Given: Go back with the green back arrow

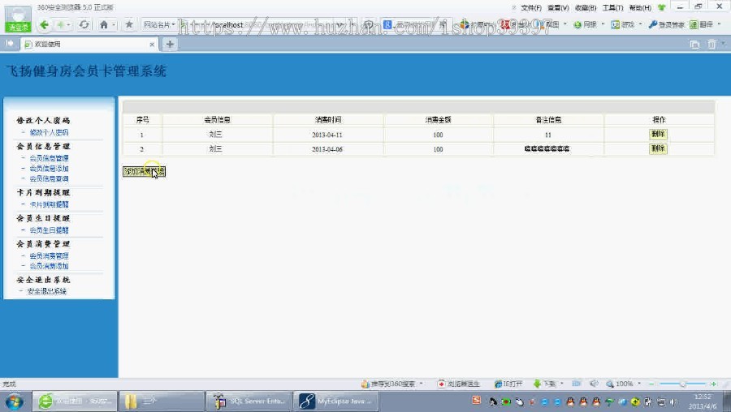Looking at the screenshot, I should [44, 24].
